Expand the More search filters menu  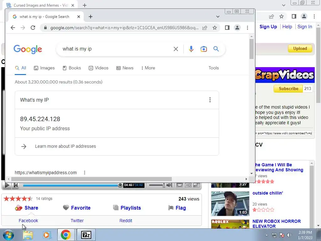tap(148, 68)
